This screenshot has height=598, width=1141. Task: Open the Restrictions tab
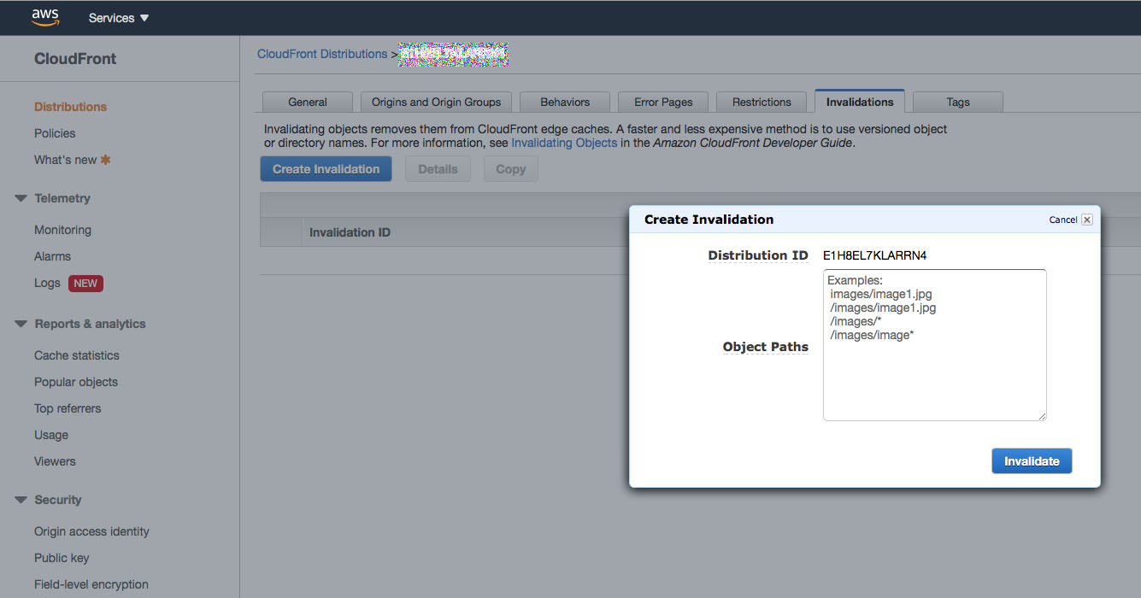762,102
